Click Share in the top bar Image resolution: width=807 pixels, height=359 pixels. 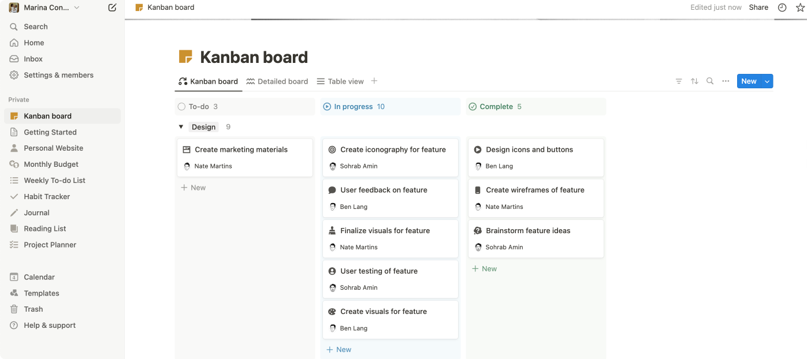758,8
